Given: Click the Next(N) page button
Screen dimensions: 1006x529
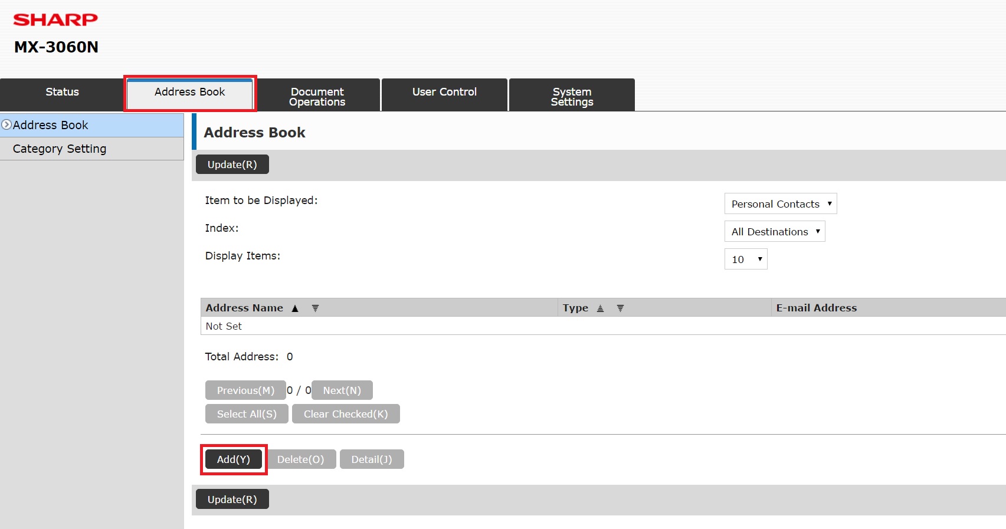Looking at the screenshot, I should click(342, 390).
